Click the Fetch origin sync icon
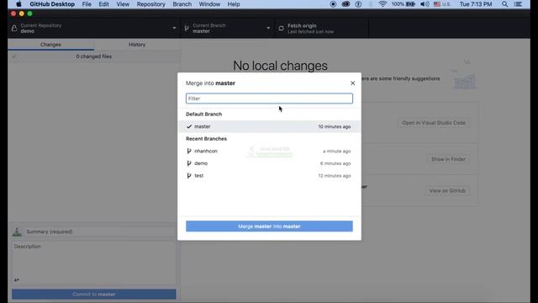The width and height of the screenshot is (538, 303). pos(281,29)
